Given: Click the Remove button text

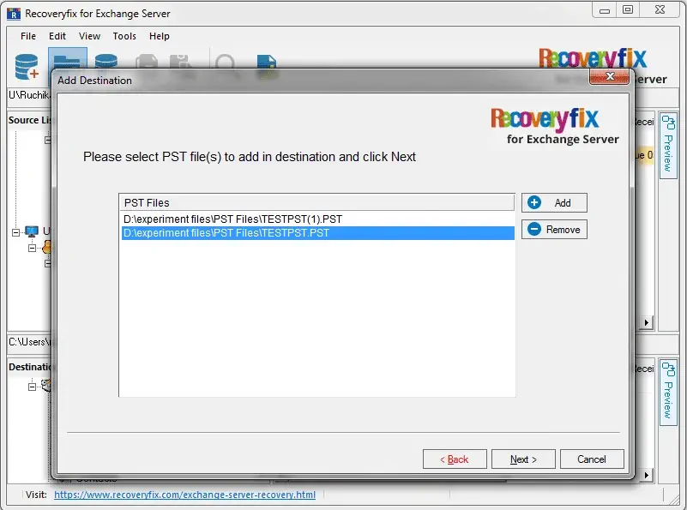Looking at the screenshot, I should pos(563,230).
